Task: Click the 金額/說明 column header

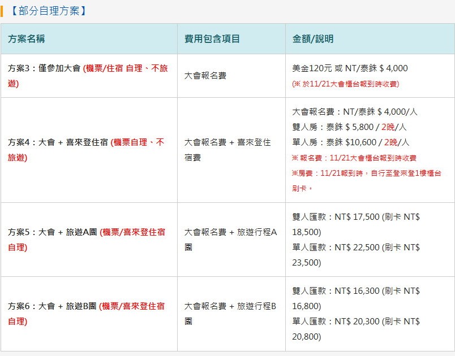Action: 313,39
